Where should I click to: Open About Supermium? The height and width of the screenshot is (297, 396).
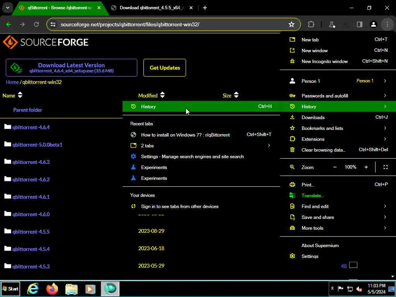pyautogui.click(x=338, y=246)
